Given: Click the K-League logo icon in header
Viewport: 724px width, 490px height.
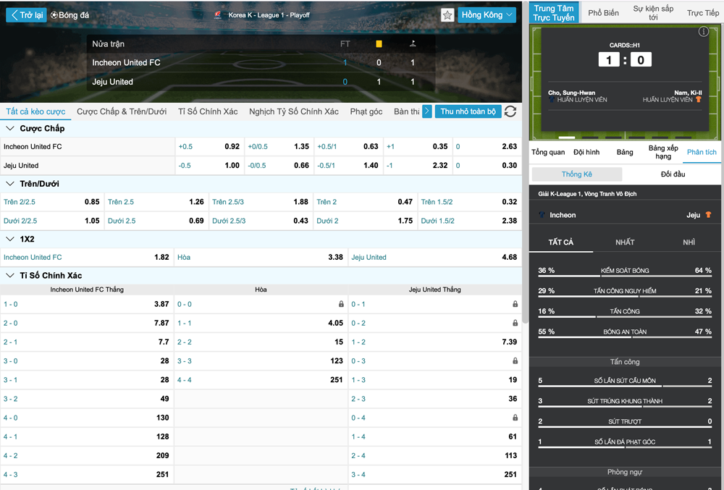Looking at the screenshot, I should 218,15.
